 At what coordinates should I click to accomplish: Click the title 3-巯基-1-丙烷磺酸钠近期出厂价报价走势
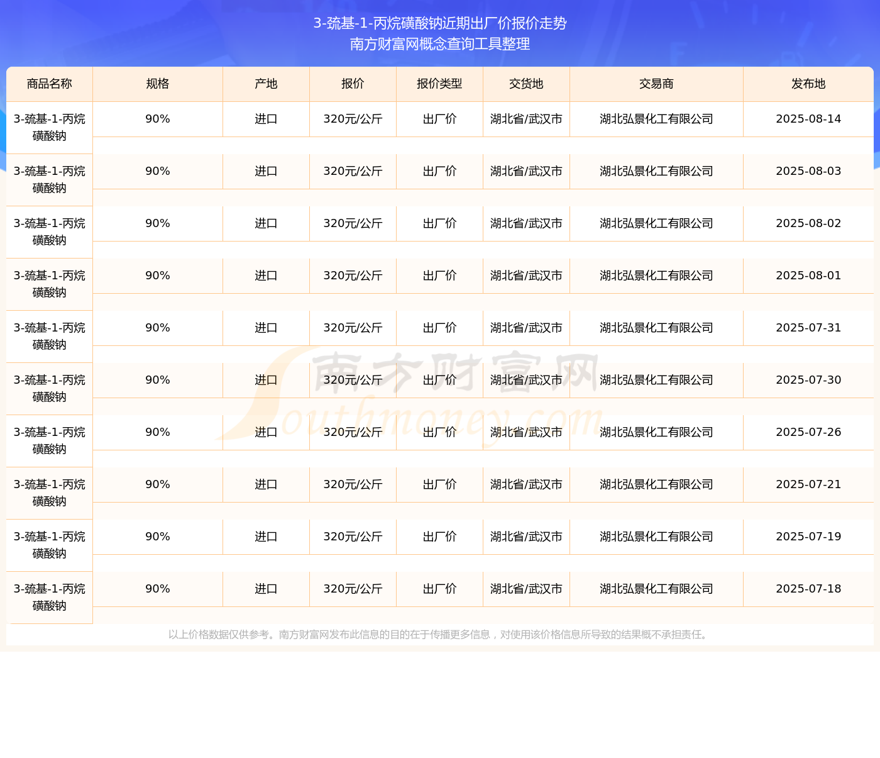click(x=440, y=23)
